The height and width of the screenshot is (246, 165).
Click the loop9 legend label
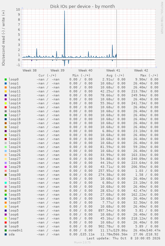tap(14, 226)
